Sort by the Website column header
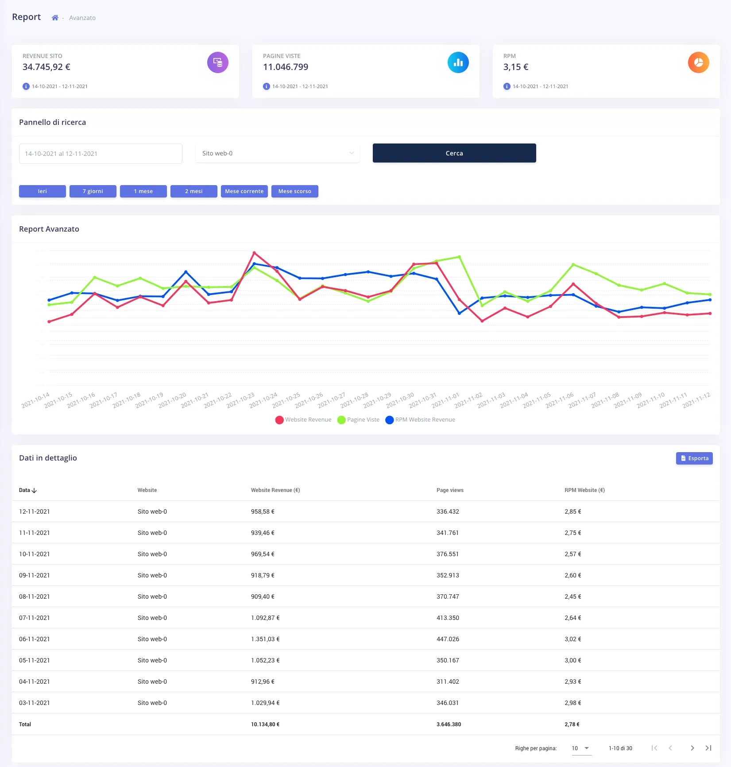Viewport: 731px width, 767px height. [147, 490]
